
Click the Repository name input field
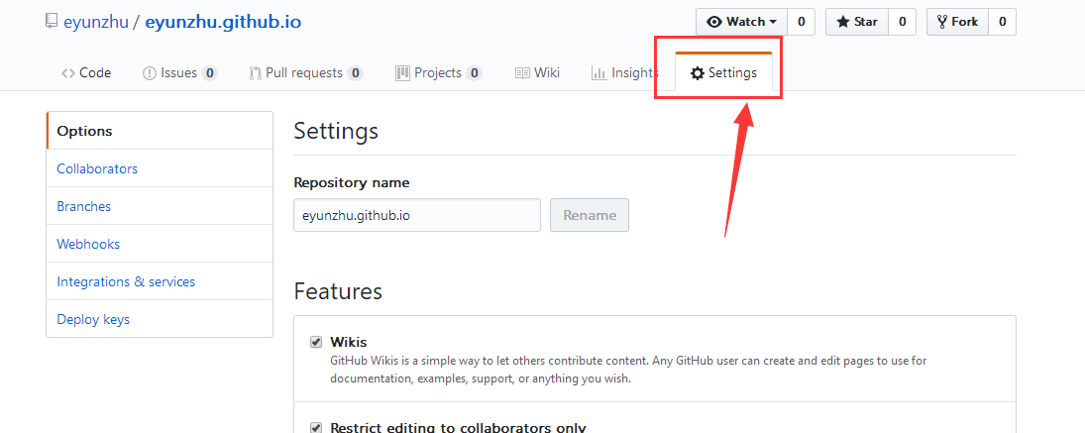click(417, 215)
